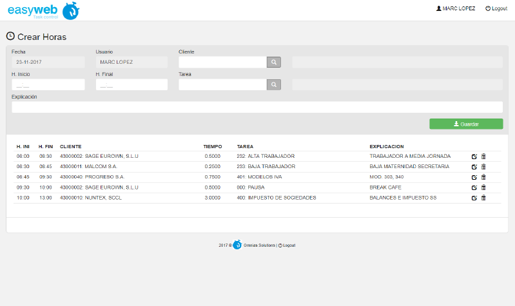
Task: Open Tarea search with magnifier button
Action: [x=274, y=84]
